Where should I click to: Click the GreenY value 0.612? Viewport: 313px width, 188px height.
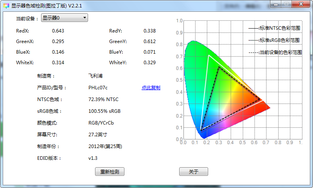(x=149, y=42)
